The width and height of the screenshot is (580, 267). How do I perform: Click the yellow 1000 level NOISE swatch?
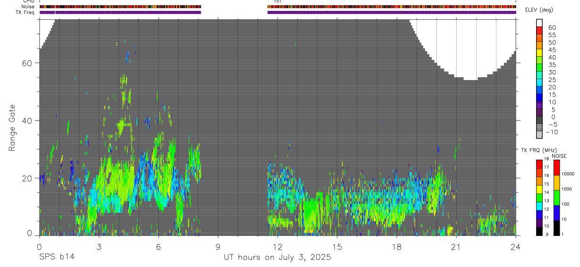pyautogui.click(x=557, y=183)
